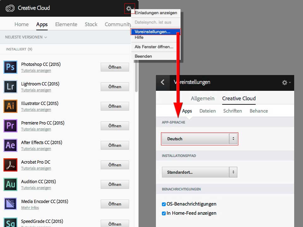Open Tutorials anzeigen link under Photoshop
This screenshot has height=227, width=303.
[36, 71]
